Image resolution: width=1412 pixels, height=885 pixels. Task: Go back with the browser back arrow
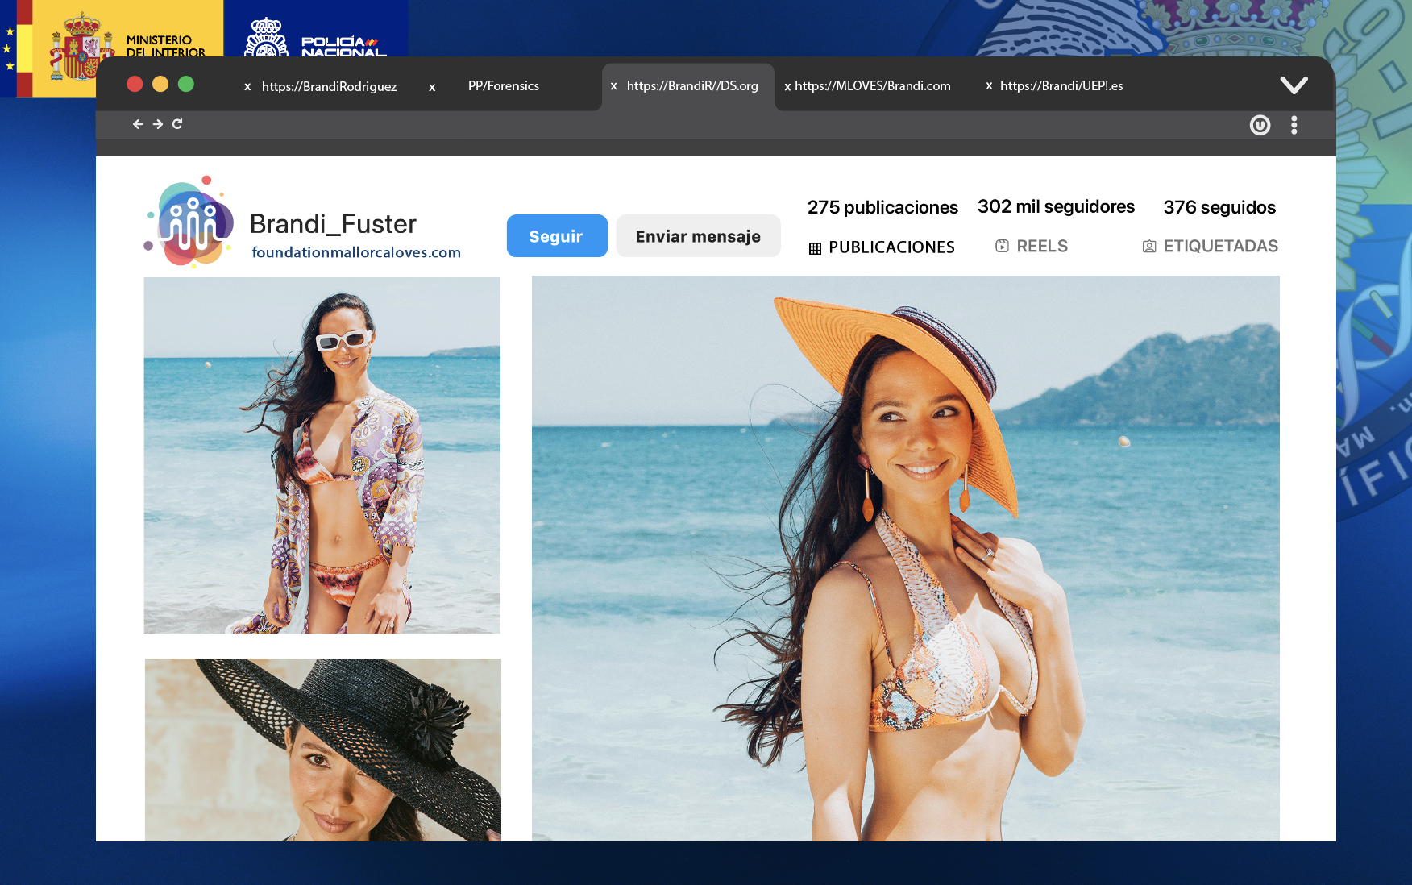pyautogui.click(x=138, y=124)
